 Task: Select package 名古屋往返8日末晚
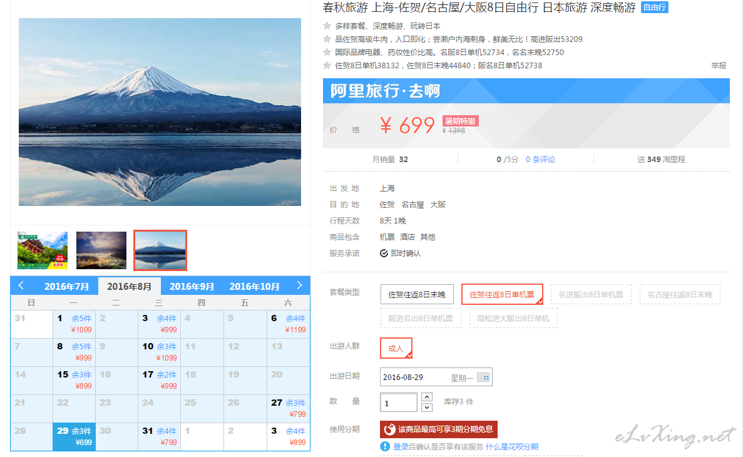[680, 294]
